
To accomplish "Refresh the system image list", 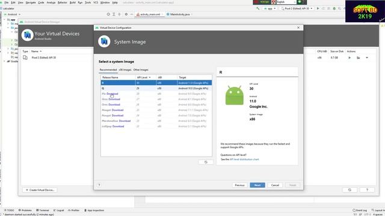I will [206, 162].
